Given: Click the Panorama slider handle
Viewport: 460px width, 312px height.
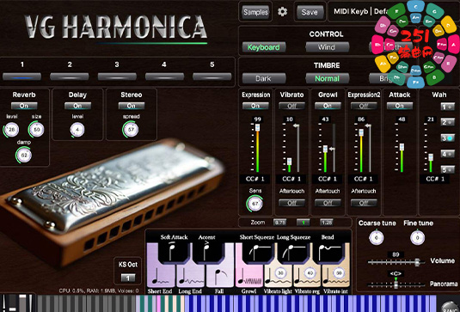Looking at the screenshot, I should click(396, 284).
